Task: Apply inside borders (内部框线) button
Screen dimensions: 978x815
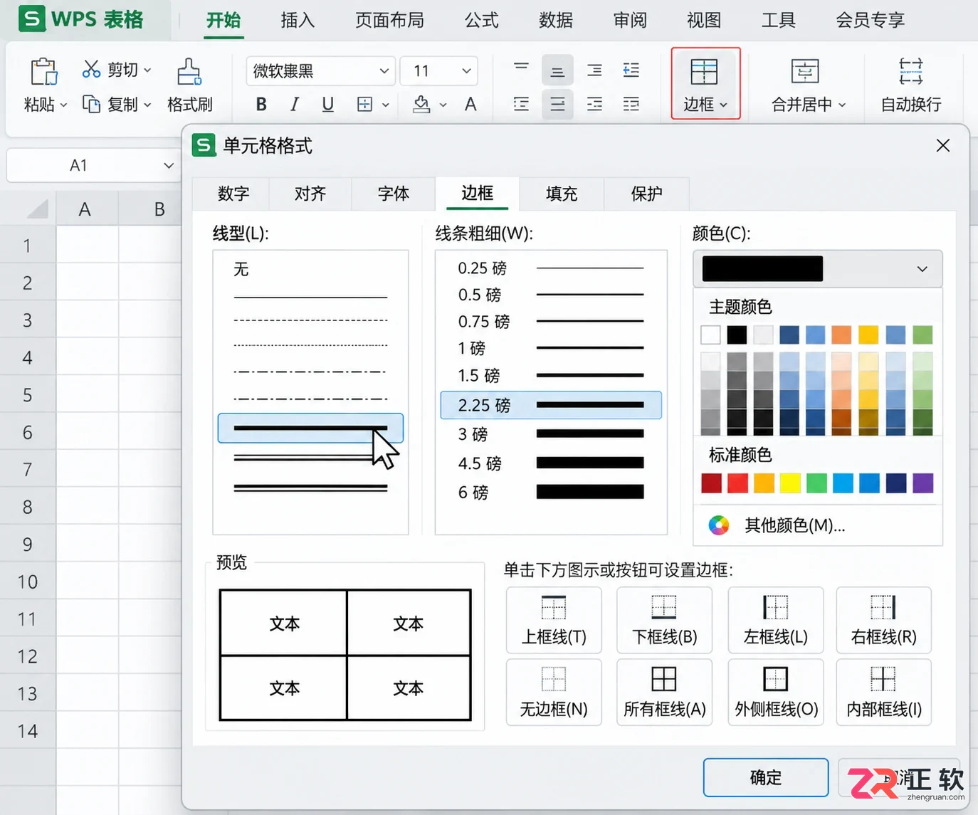Action: (x=883, y=692)
